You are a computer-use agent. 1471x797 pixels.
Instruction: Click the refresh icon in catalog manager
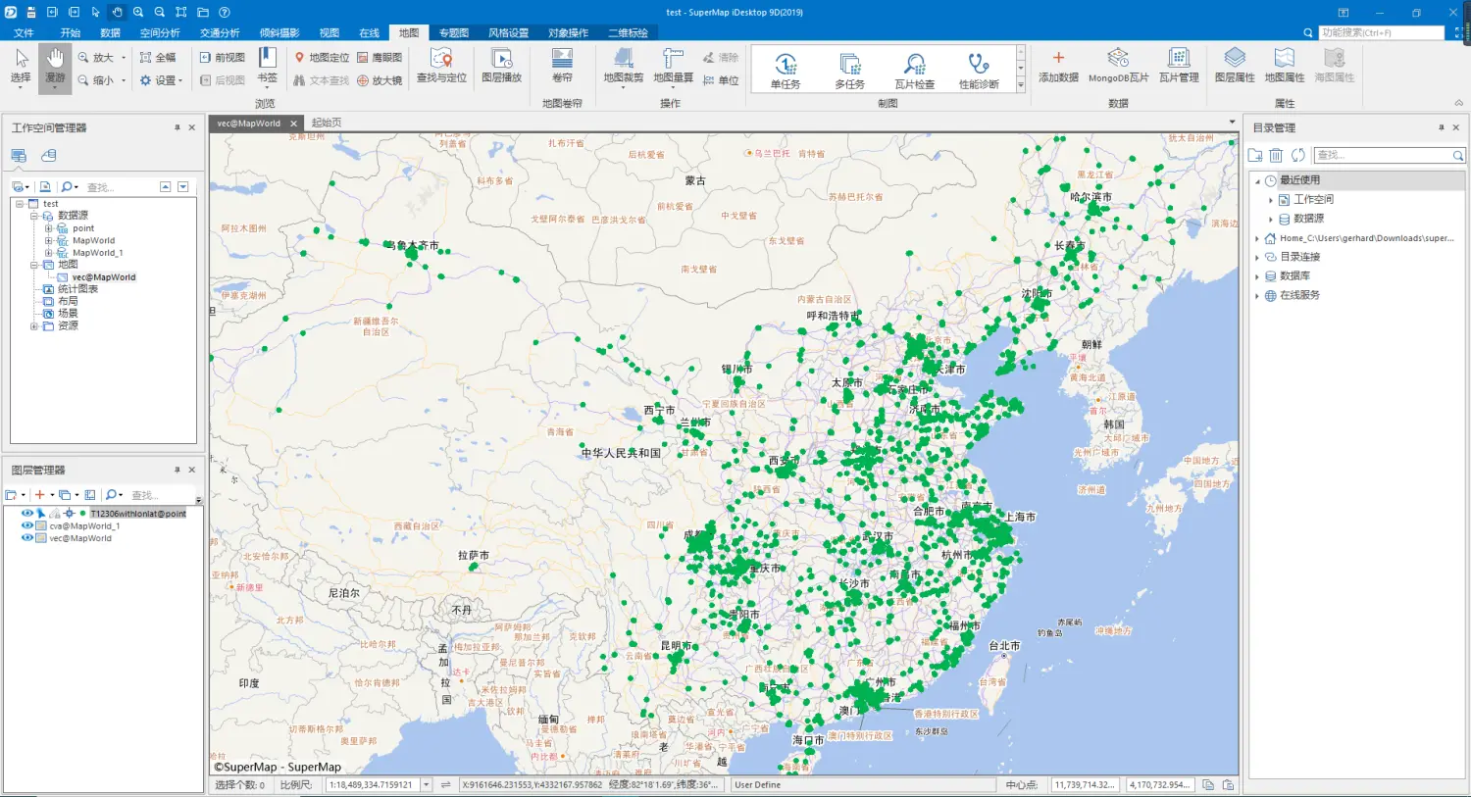(x=1297, y=155)
